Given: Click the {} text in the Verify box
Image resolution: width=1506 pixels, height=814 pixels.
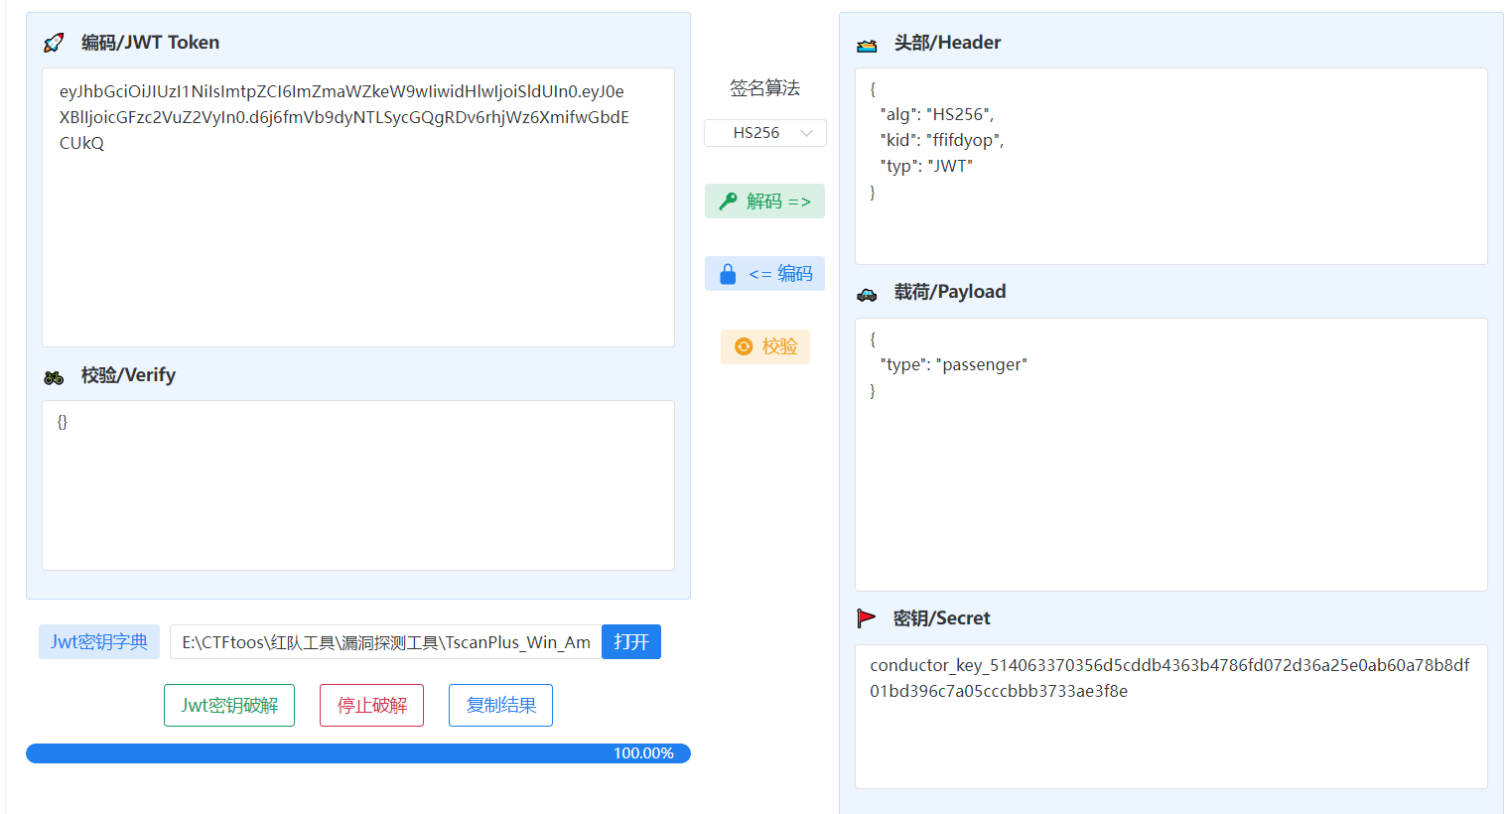Looking at the screenshot, I should point(63,422).
